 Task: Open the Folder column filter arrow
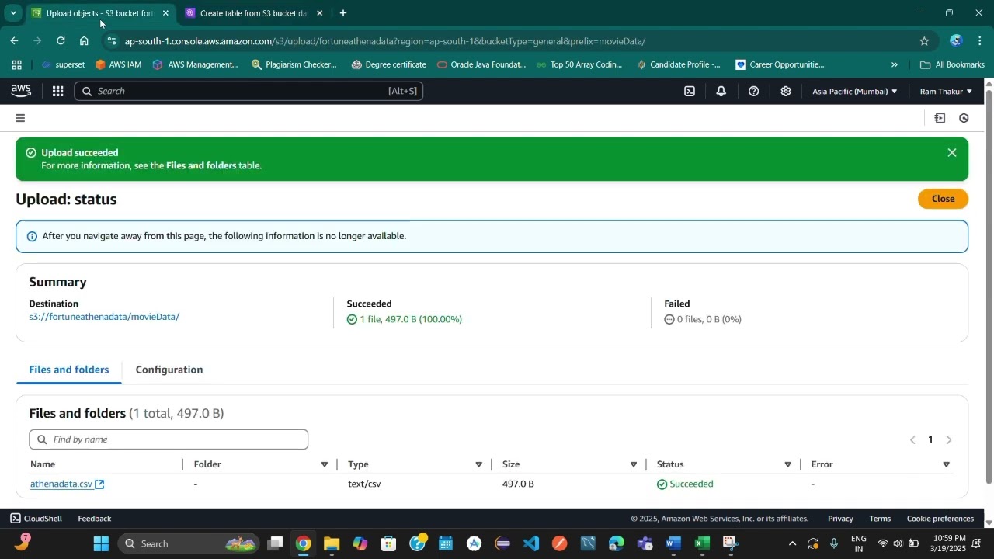(324, 465)
